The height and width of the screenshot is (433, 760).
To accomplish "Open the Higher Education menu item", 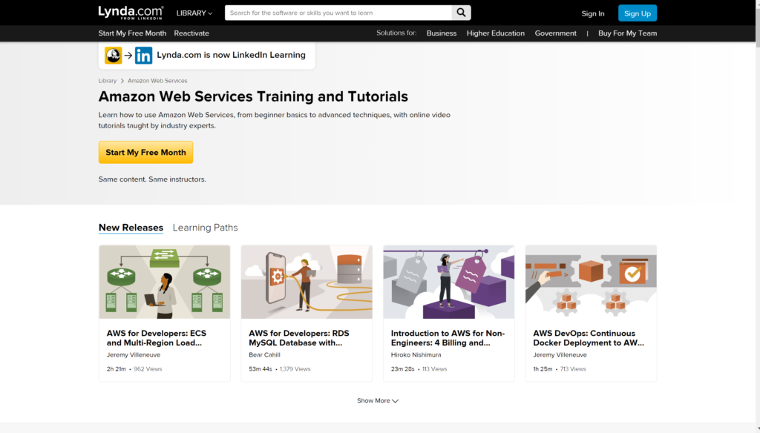I will pyautogui.click(x=495, y=33).
